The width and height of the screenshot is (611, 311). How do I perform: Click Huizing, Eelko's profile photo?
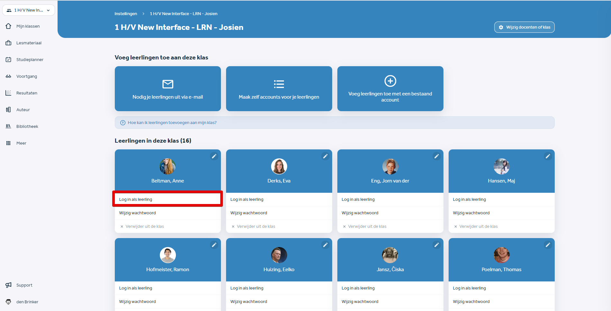tap(279, 255)
